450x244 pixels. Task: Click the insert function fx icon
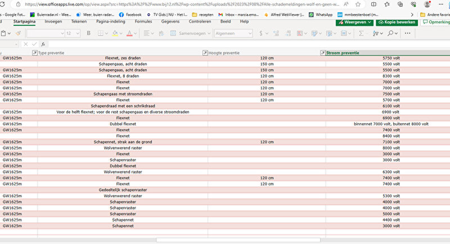tap(43, 44)
